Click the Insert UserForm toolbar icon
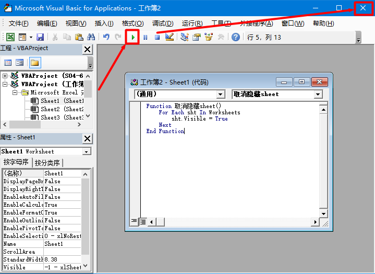Screen dimensions: 375x274 [22, 37]
